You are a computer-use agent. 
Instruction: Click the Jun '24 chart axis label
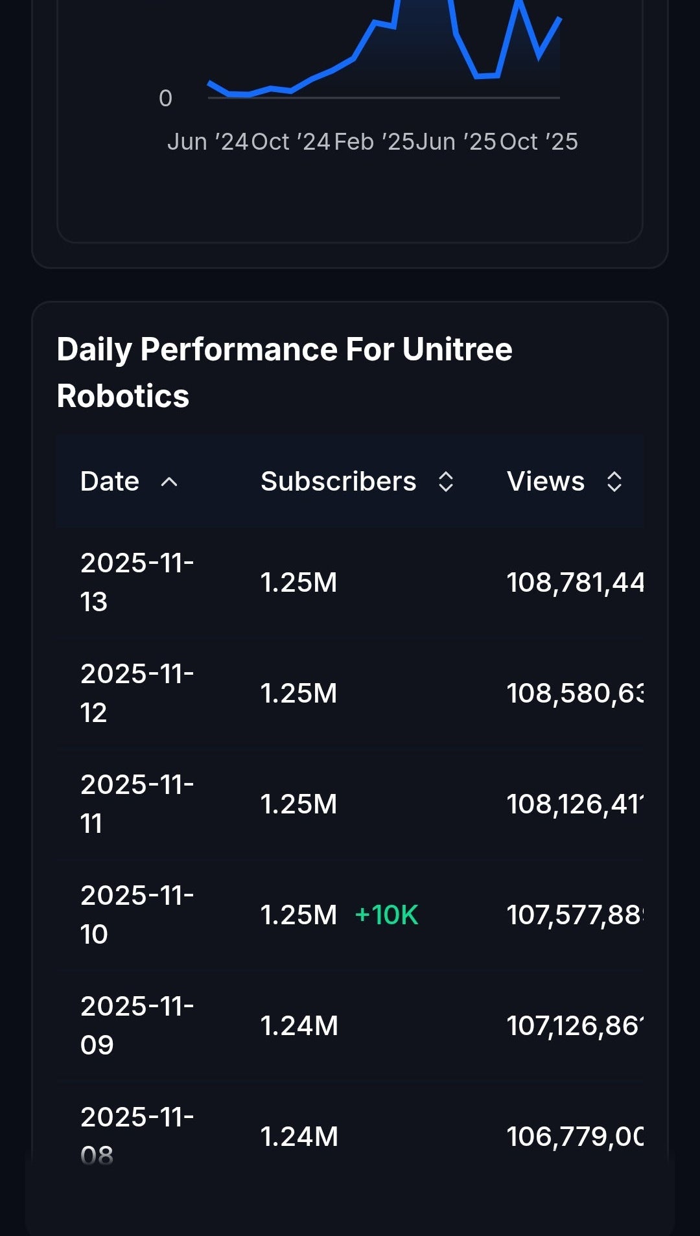coord(207,142)
